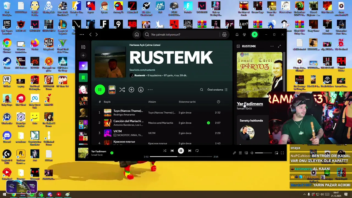Image resolution: width=352 pixels, height=198 pixels.
Task: Open the playlist cover photo
Action: (x=110, y=62)
